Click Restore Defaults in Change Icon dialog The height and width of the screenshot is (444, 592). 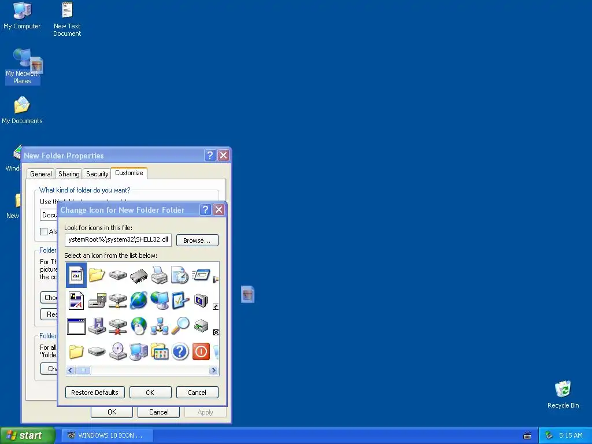point(94,393)
